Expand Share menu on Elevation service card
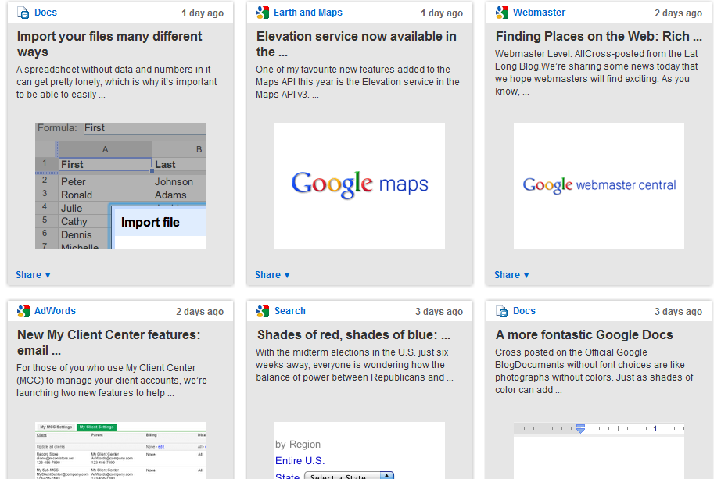721x479 pixels. (x=273, y=275)
